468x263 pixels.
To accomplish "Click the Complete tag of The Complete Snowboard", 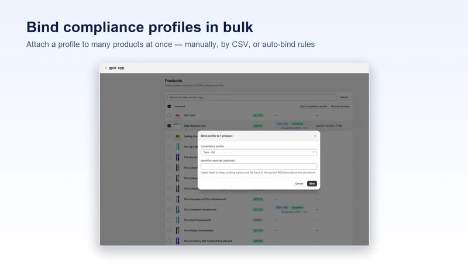I will click(x=297, y=207).
